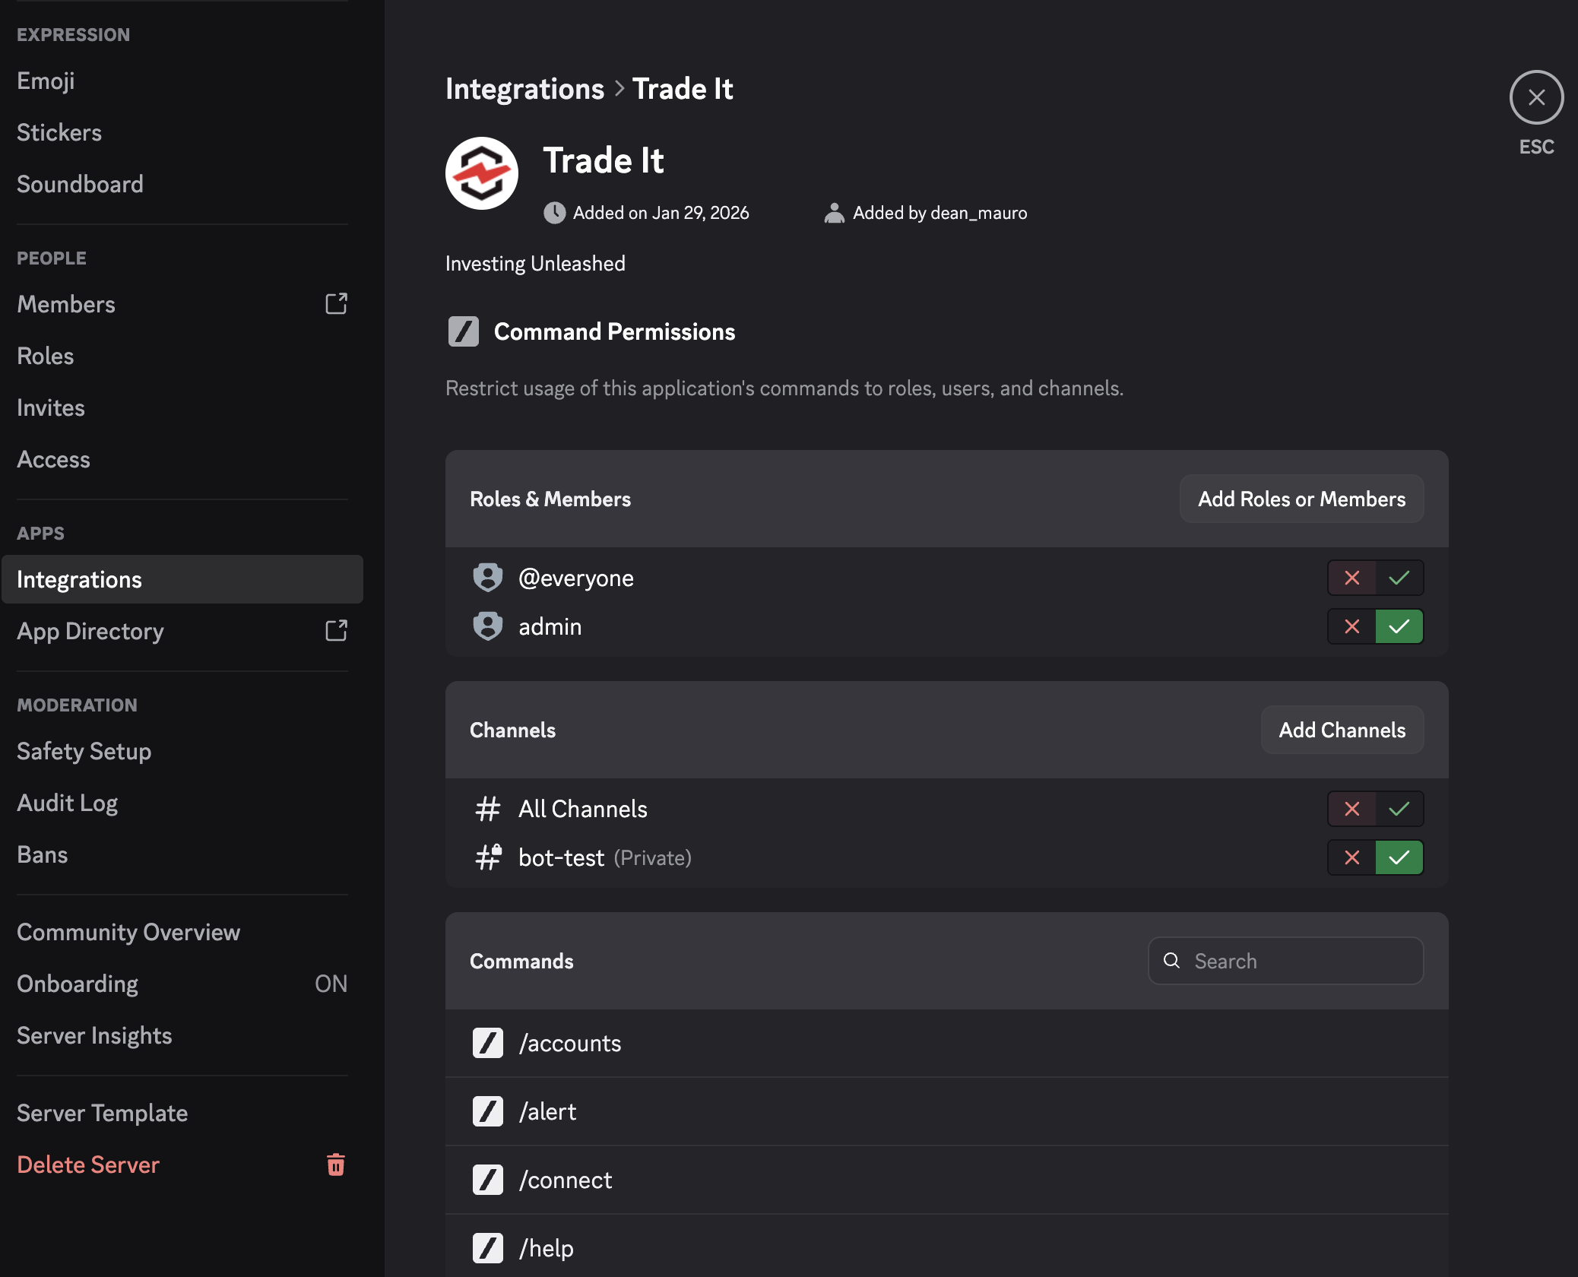This screenshot has height=1277, width=1578.
Task: Open the /connect command row
Action: coord(947,1180)
